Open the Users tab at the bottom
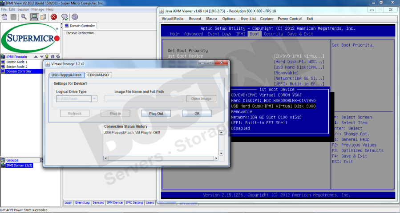 pos(150,202)
